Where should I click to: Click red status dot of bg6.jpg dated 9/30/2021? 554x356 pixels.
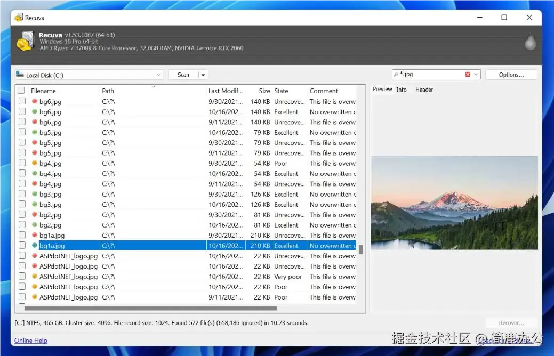35,101
